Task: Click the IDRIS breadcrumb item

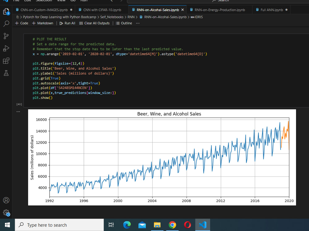Action: point(197,17)
